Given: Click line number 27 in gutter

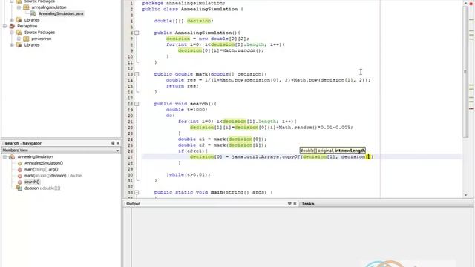Looking at the screenshot, I should 131,157.
